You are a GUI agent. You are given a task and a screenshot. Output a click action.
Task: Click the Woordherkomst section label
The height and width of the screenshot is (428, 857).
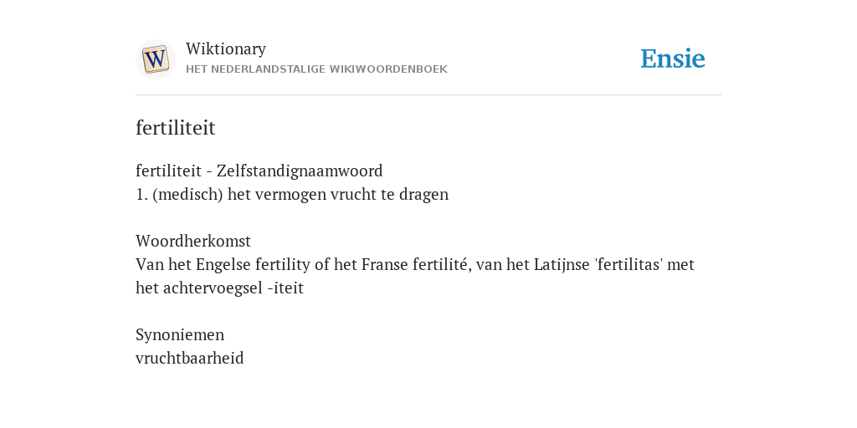(193, 241)
